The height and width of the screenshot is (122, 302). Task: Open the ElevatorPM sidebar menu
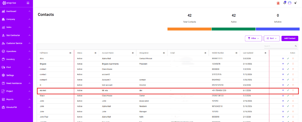click(x=16, y=107)
